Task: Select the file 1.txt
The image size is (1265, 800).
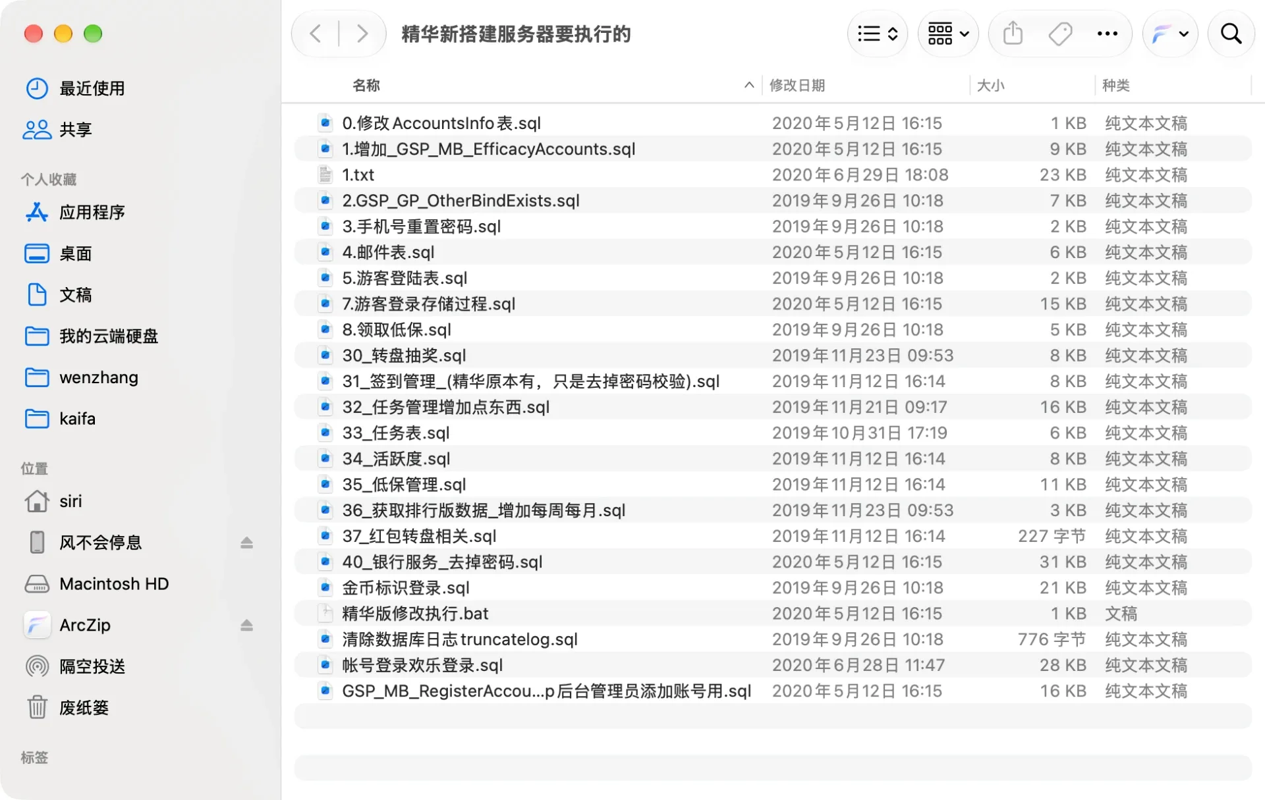Action: [x=773, y=174]
